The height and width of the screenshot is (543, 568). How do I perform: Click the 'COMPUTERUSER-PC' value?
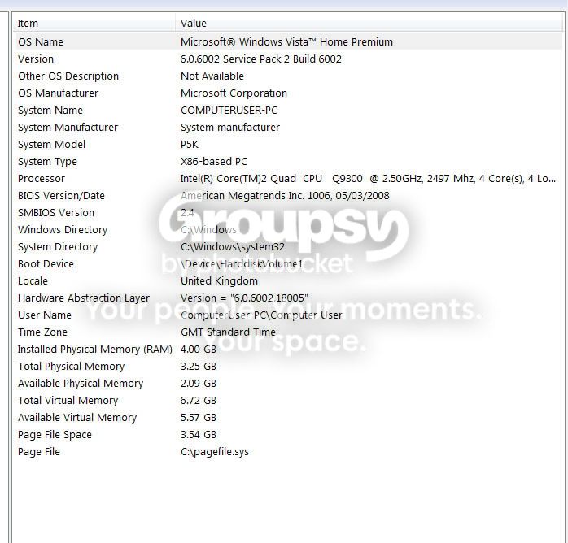[x=229, y=110]
